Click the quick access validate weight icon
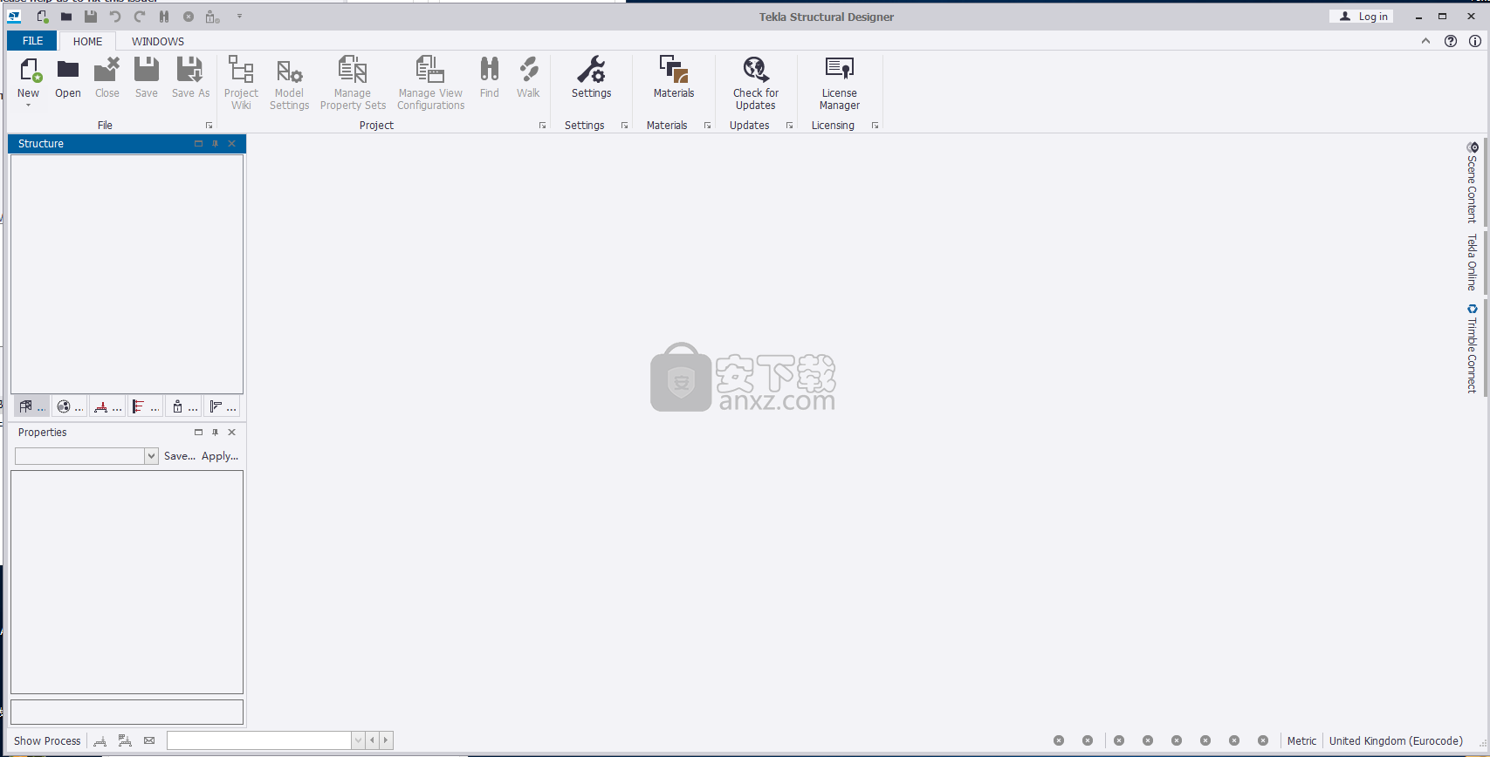This screenshot has height=757, width=1490. point(212,17)
